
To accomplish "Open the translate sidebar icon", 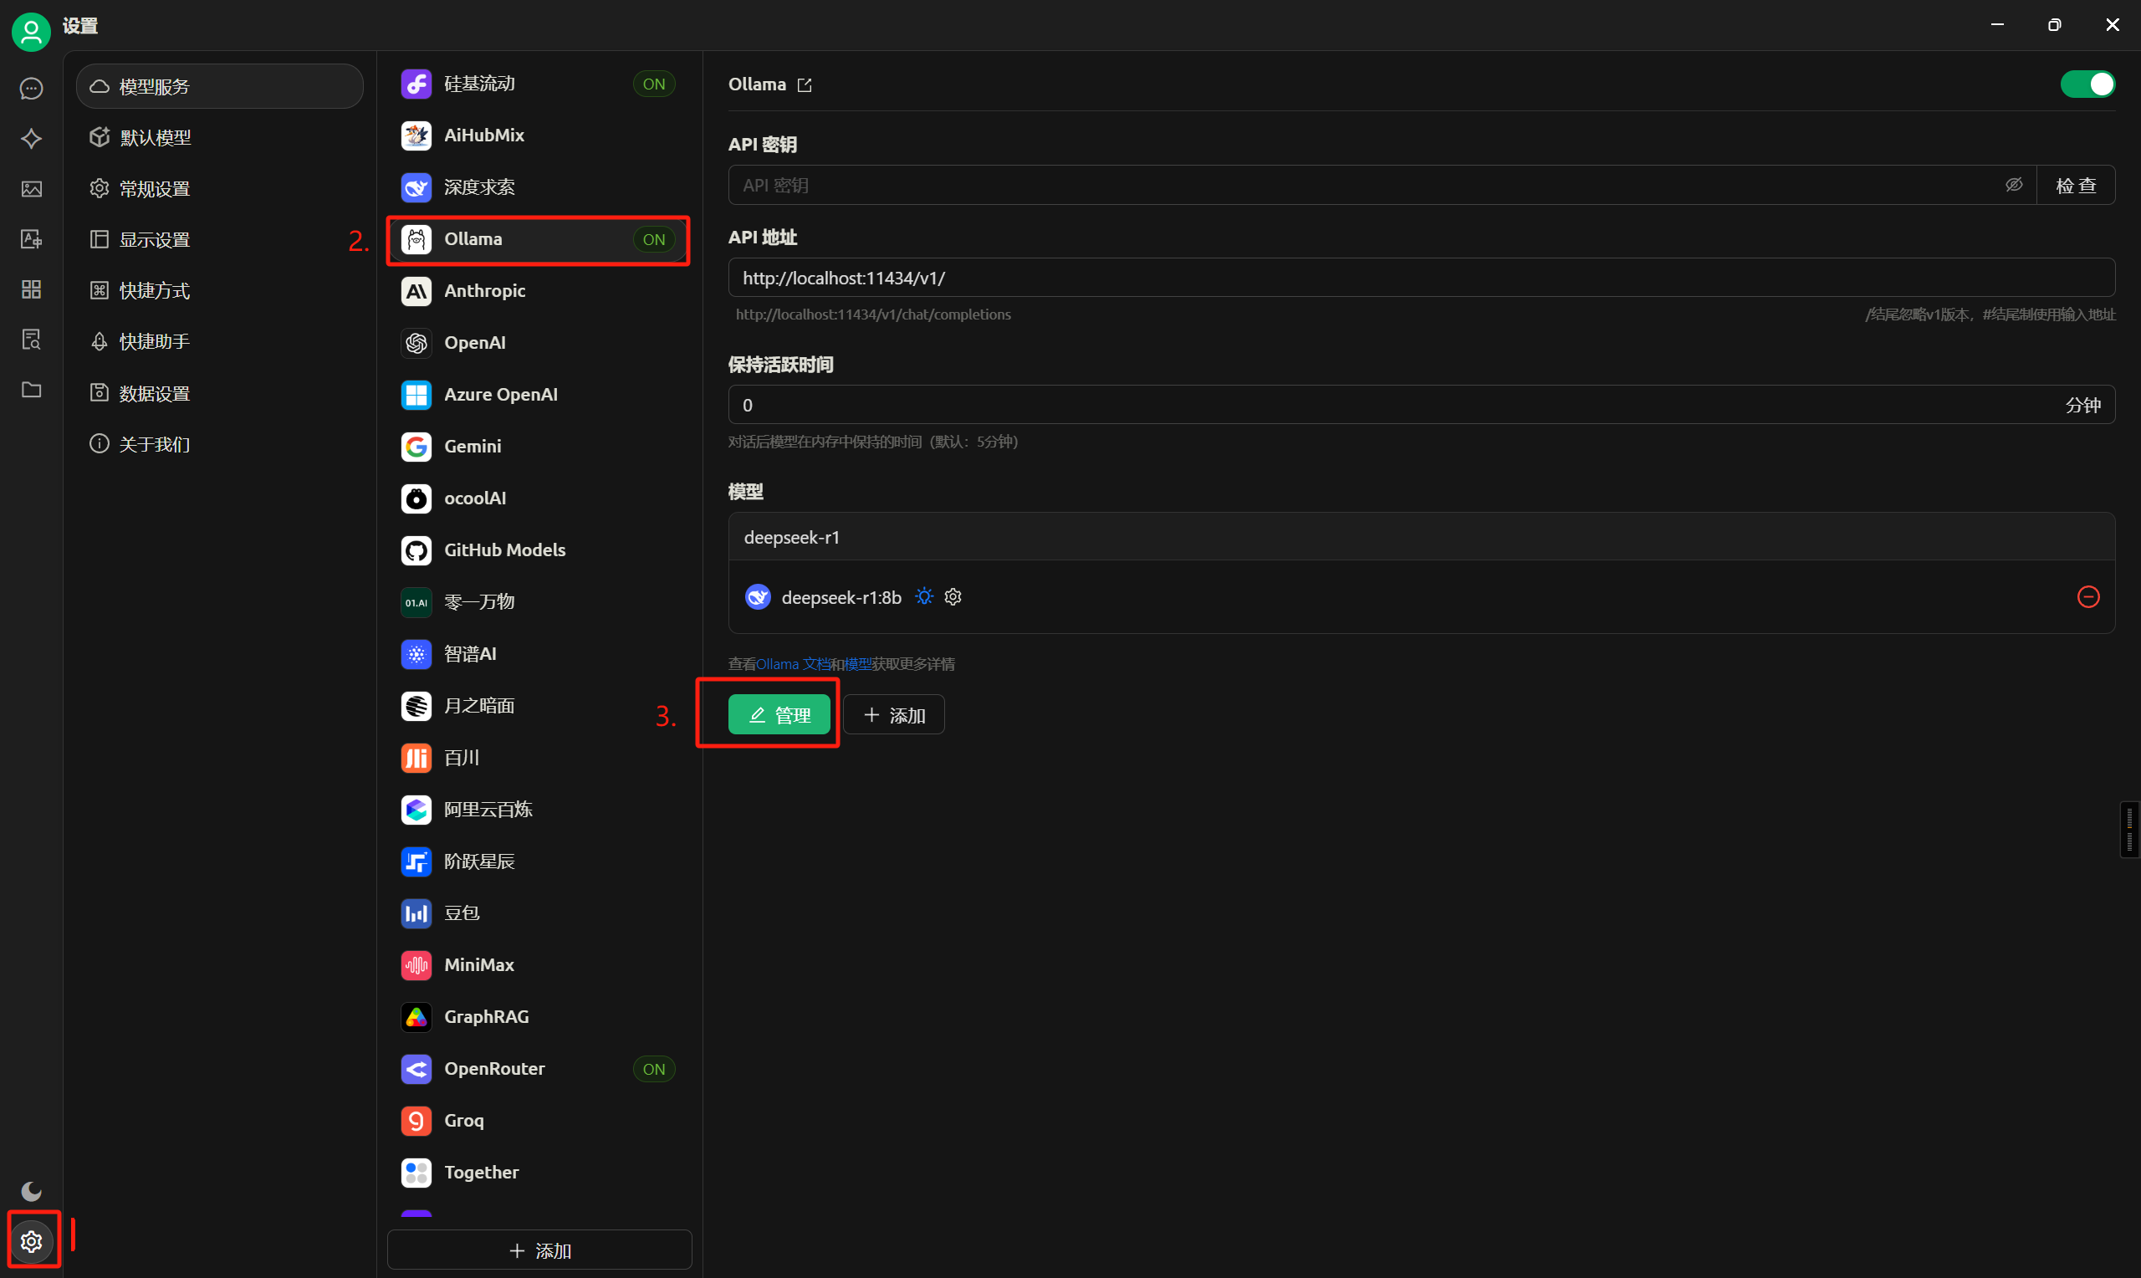I will 31,238.
